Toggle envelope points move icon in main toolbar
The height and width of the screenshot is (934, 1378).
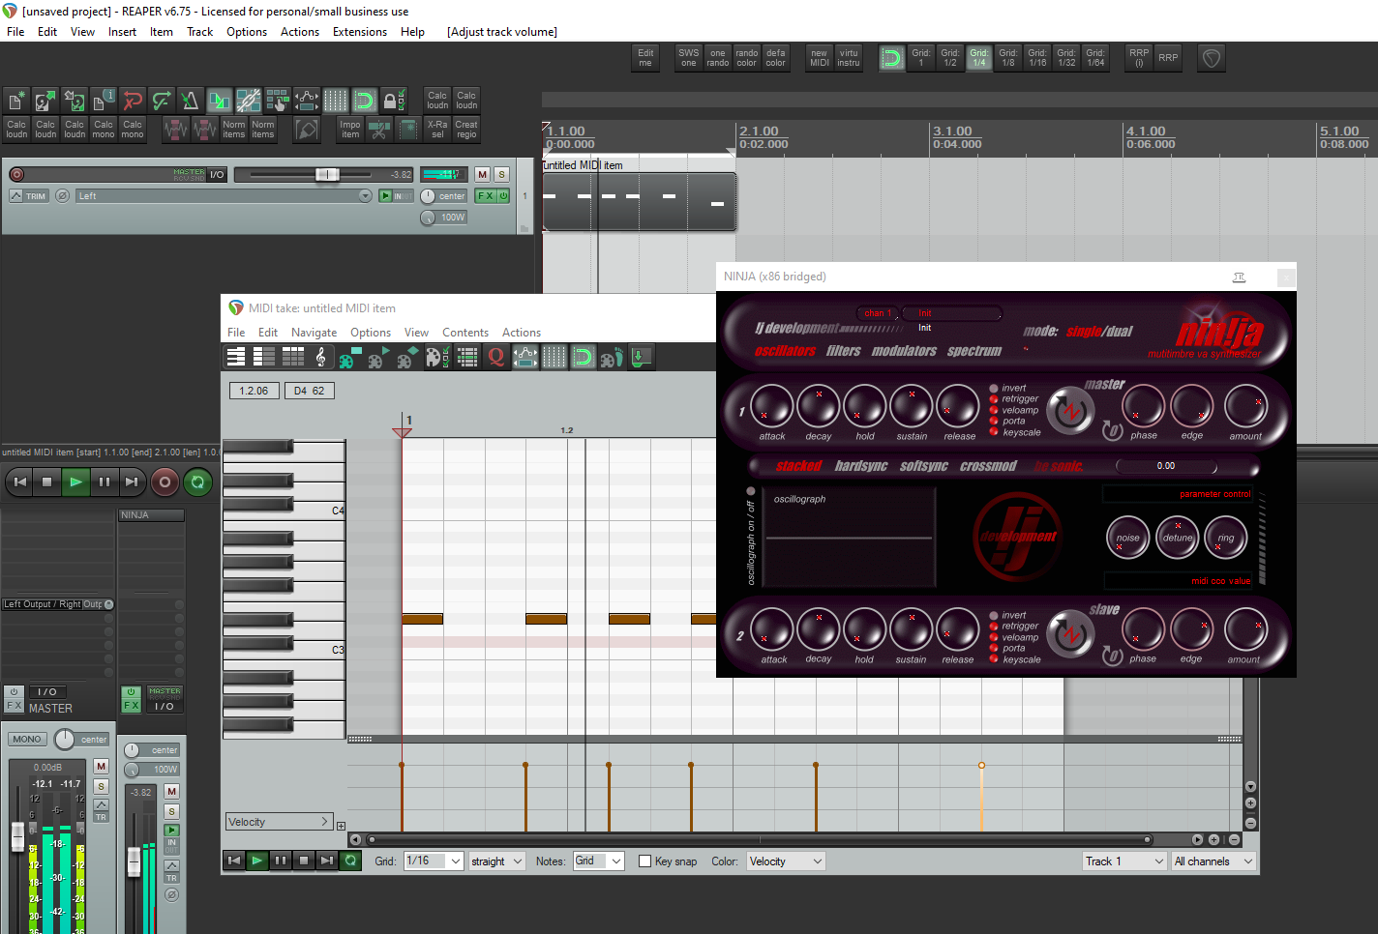[x=307, y=101]
